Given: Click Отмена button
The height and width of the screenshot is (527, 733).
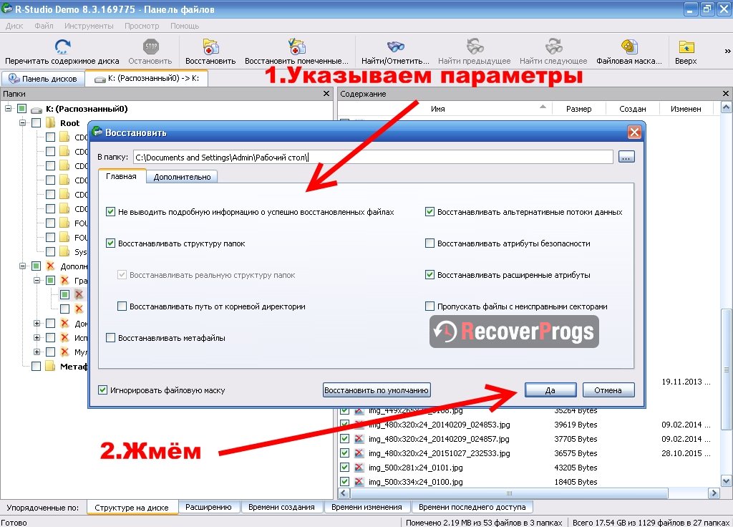Looking at the screenshot, I should tap(608, 390).
